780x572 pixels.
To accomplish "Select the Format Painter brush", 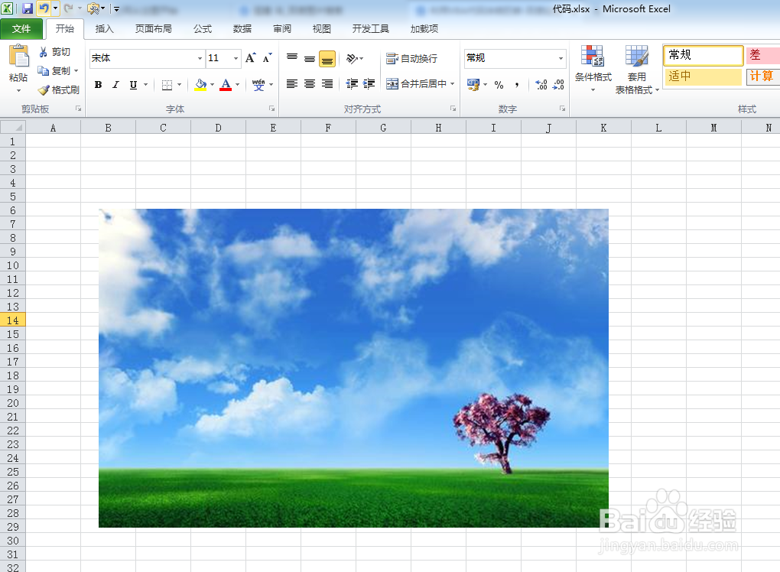I will [59, 89].
